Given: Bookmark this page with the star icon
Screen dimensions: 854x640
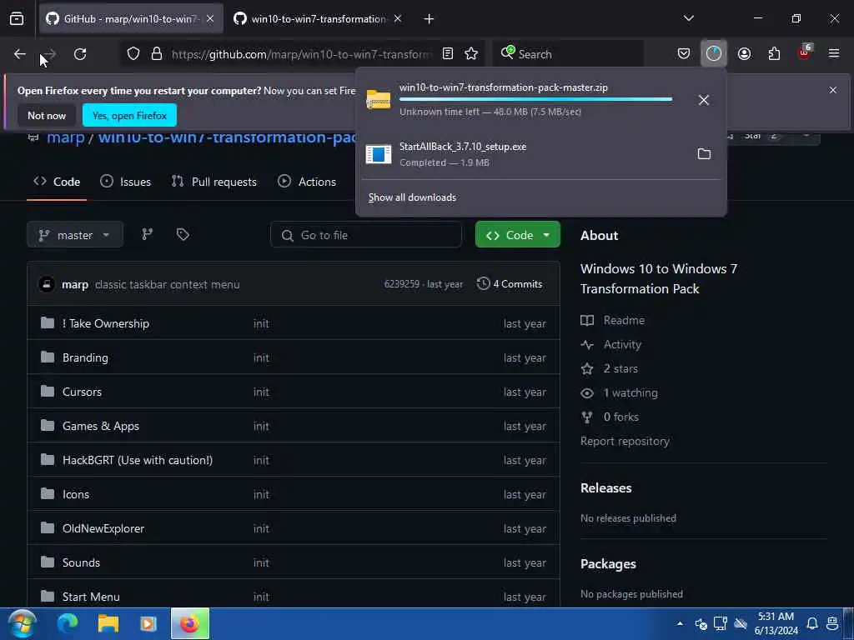Looking at the screenshot, I should click(x=471, y=54).
